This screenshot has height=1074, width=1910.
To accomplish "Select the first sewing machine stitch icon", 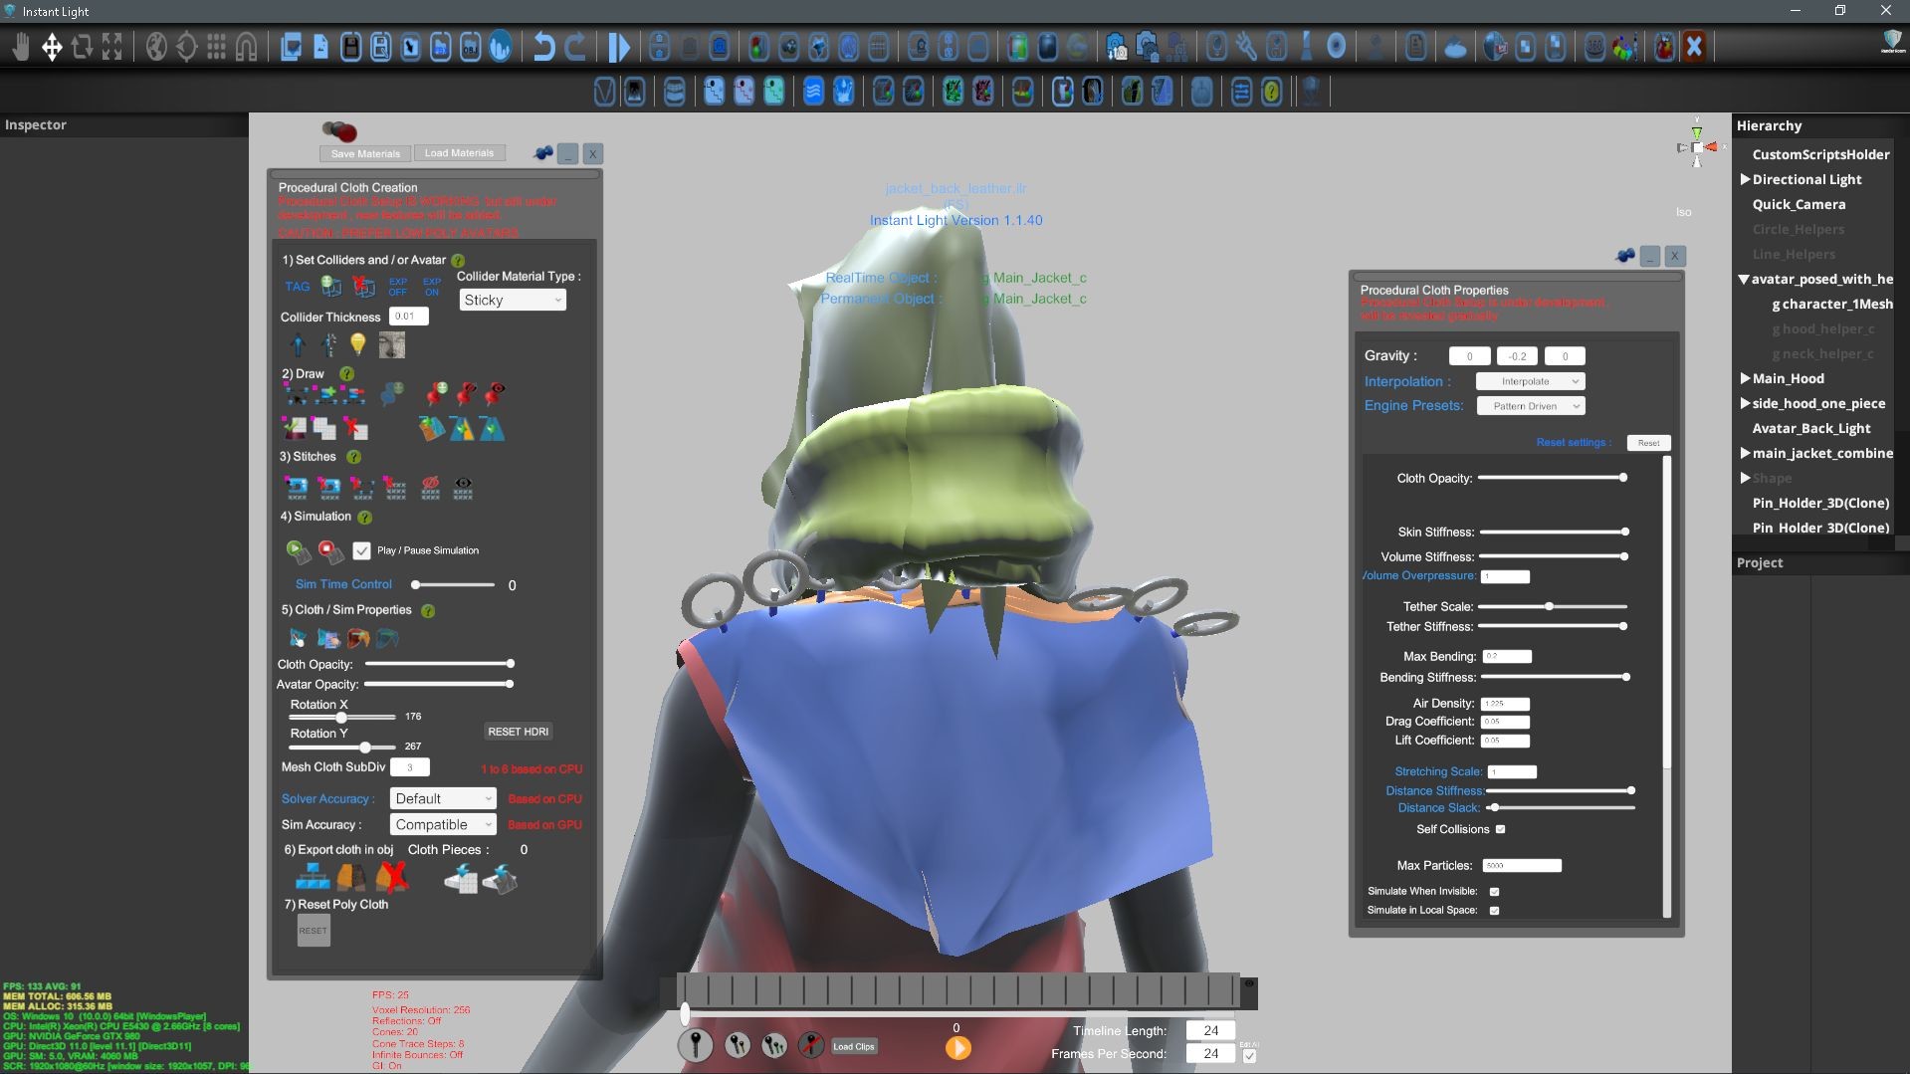I will 298,488.
